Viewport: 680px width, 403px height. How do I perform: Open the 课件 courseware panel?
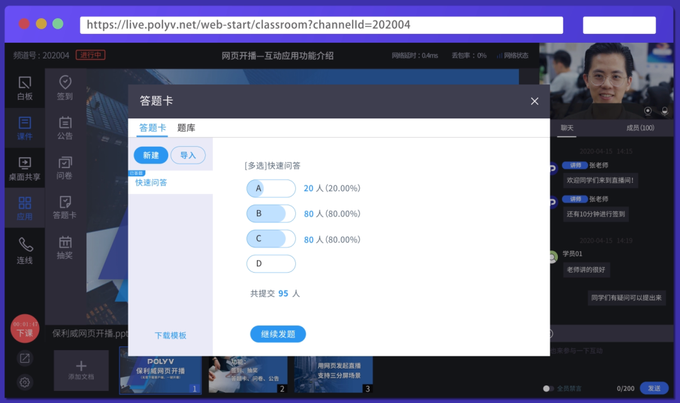coord(25,127)
